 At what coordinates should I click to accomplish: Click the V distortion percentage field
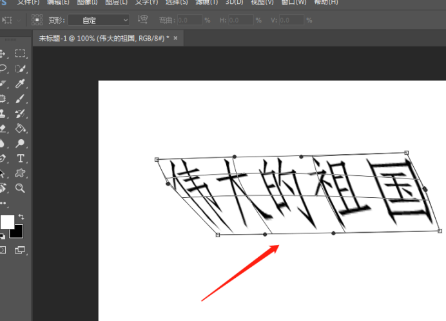[x=291, y=20]
